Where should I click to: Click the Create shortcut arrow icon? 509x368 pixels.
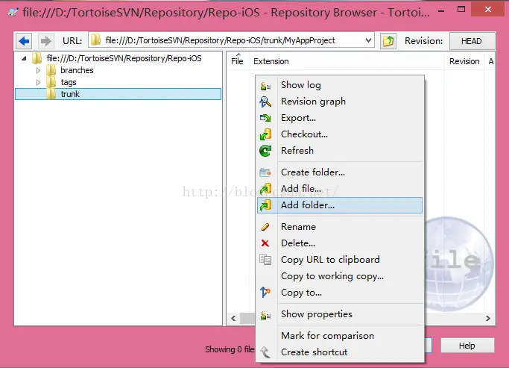(x=265, y=352)
